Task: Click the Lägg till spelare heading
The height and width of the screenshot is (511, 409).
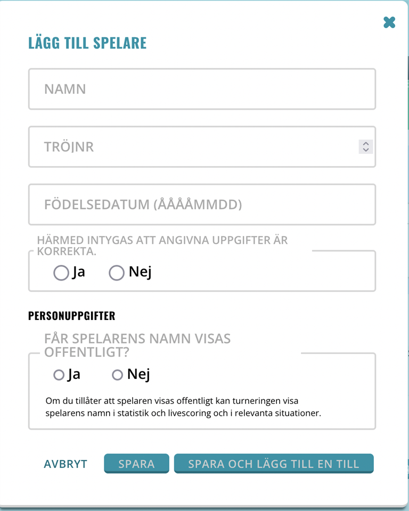Action: click(87, 43)
